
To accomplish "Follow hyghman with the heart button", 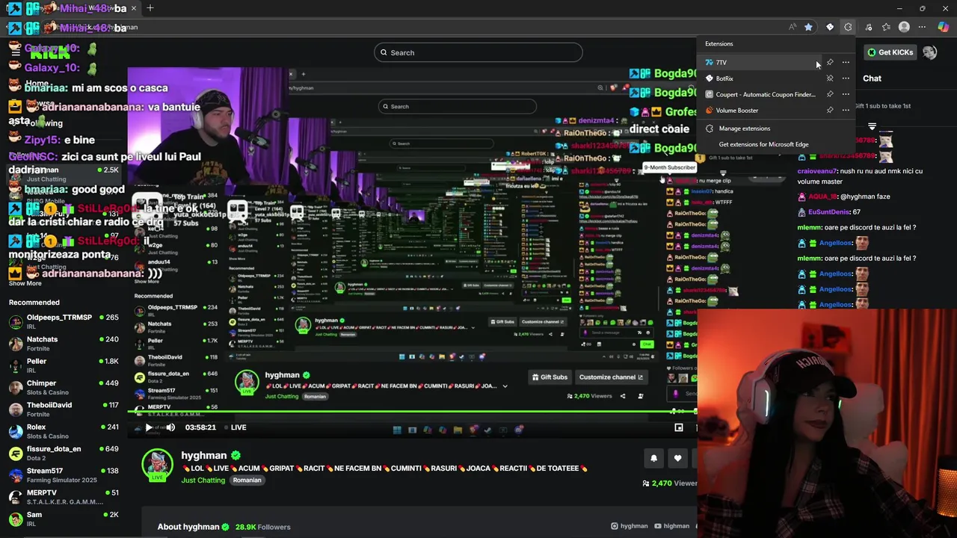I will (677, 459).
